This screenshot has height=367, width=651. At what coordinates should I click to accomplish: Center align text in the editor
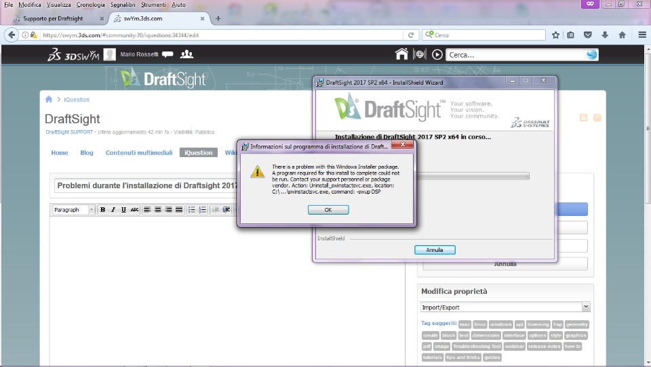pyautogui.click(x=158, y=210)
